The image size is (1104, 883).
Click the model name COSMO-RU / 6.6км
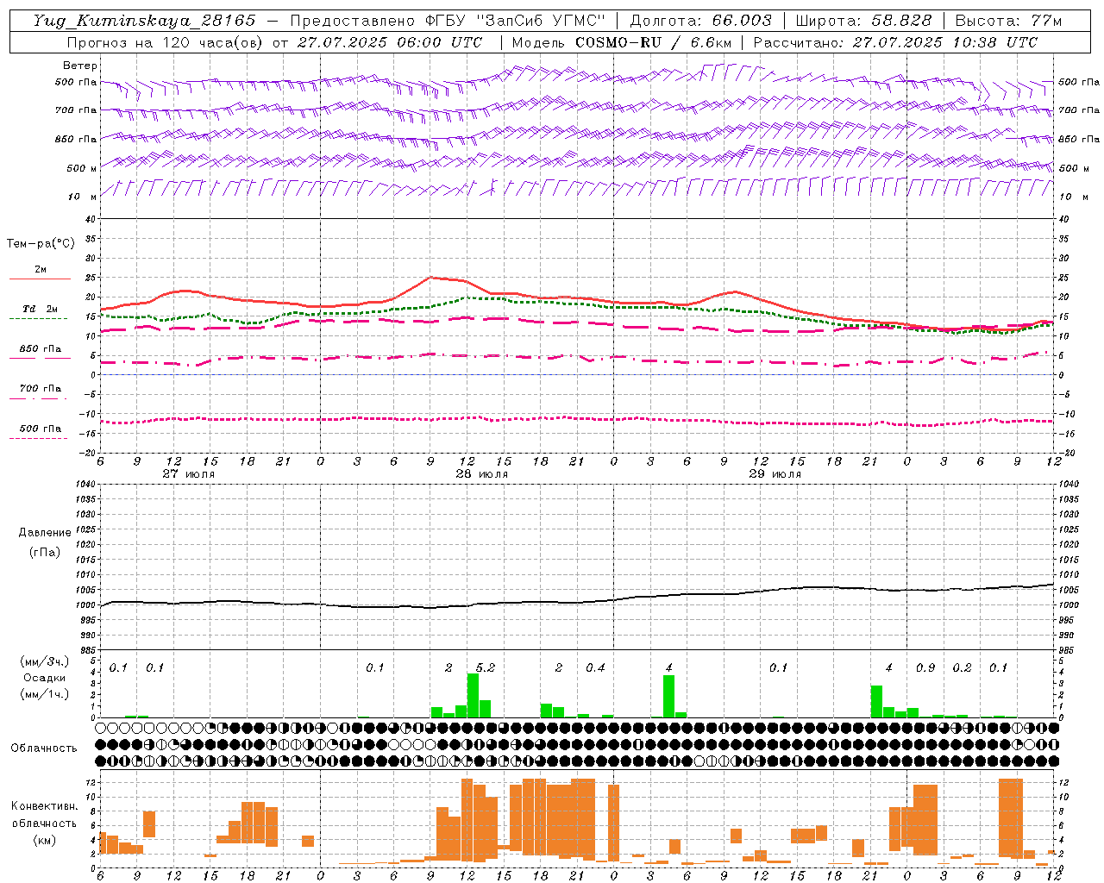tap(653, 42)
